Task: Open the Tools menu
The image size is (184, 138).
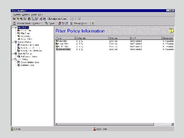Action: [x=34, y=15]
